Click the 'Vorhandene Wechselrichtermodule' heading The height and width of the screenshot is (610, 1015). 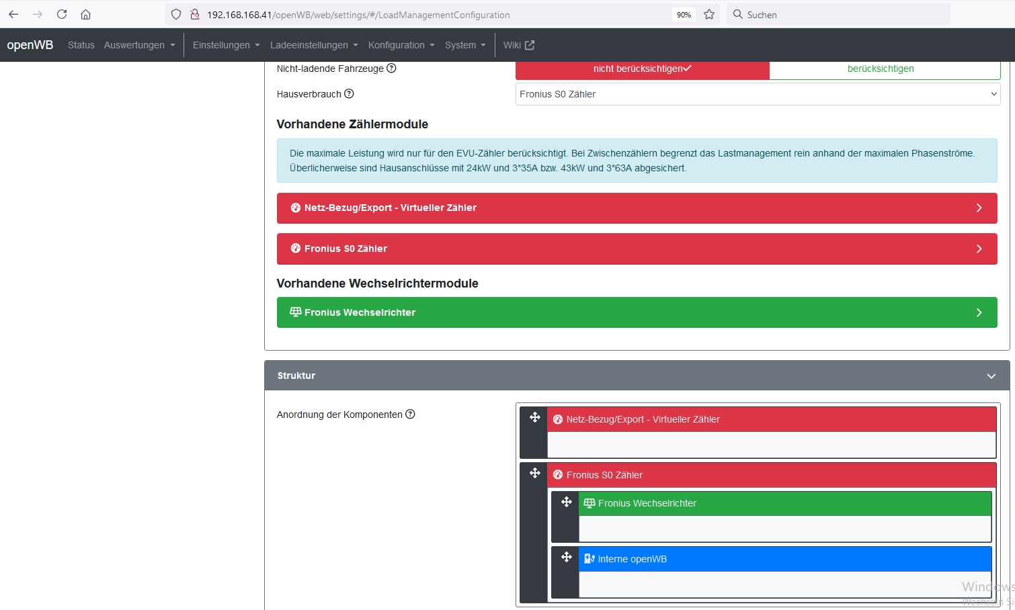pyautogui.click(x=378, y=284)
